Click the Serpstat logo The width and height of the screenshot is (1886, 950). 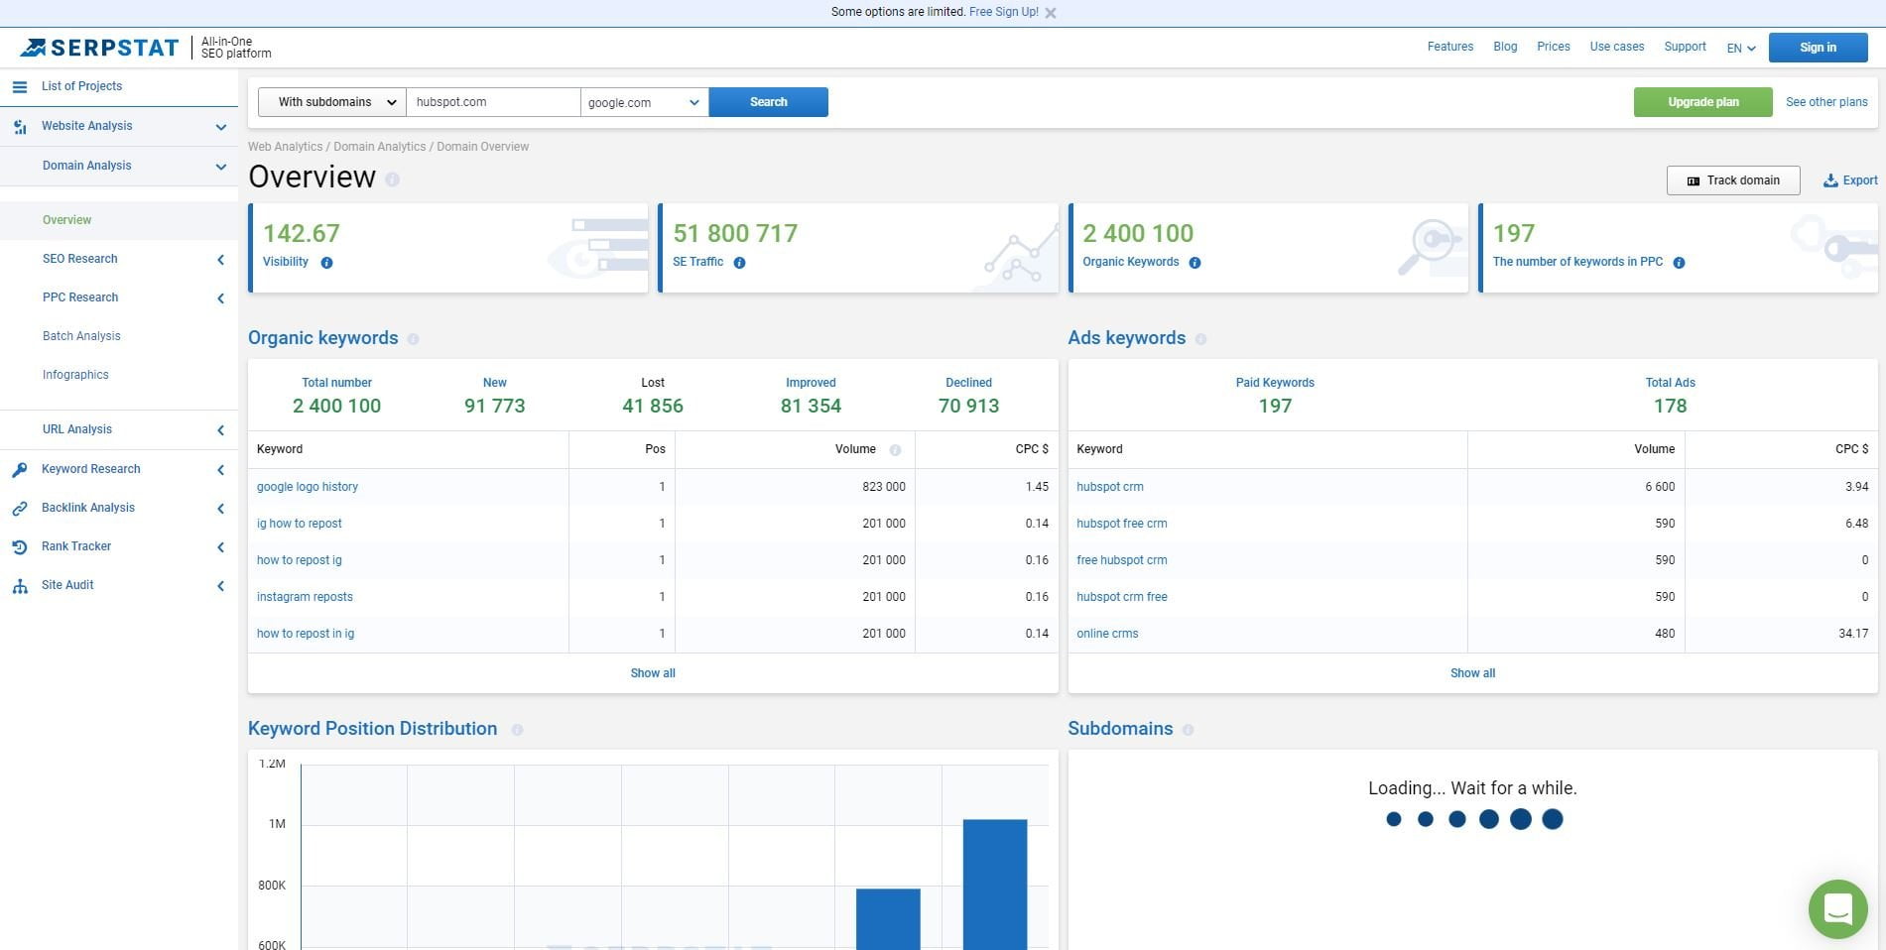point(99,48)
